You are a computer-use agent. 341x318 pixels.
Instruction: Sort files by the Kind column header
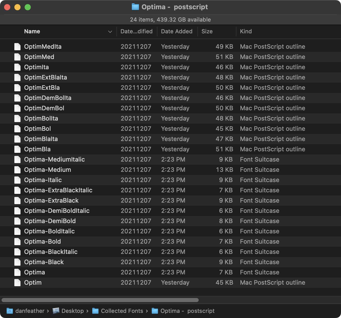(x=246, y=31)
